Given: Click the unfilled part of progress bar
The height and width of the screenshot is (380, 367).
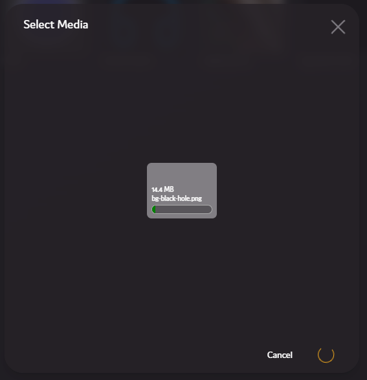Looking at the screenshot, I should (184, 209).
